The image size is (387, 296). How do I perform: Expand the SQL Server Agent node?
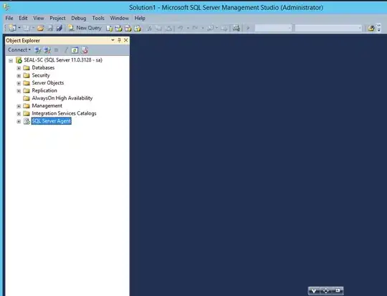(19, 121)
